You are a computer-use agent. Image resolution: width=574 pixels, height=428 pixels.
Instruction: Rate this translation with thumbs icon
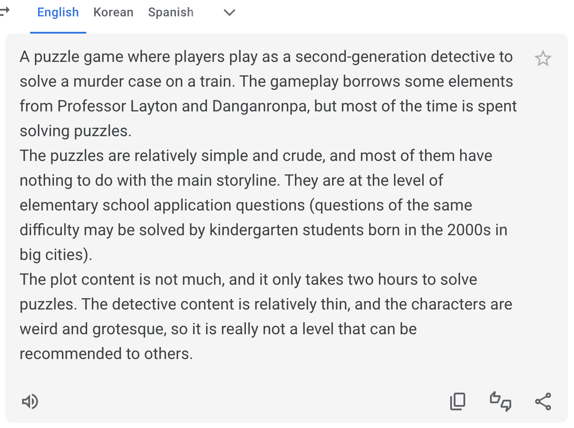tap(500, 401)
